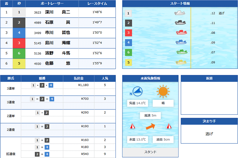The height and width of the screenshot is (158, 238).
Task: Click racer name 石原 翼
Action: (57, 22)
